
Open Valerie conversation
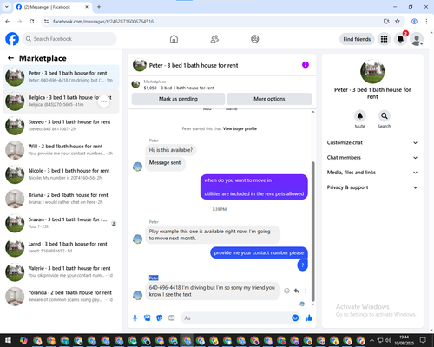coord(61,272)
